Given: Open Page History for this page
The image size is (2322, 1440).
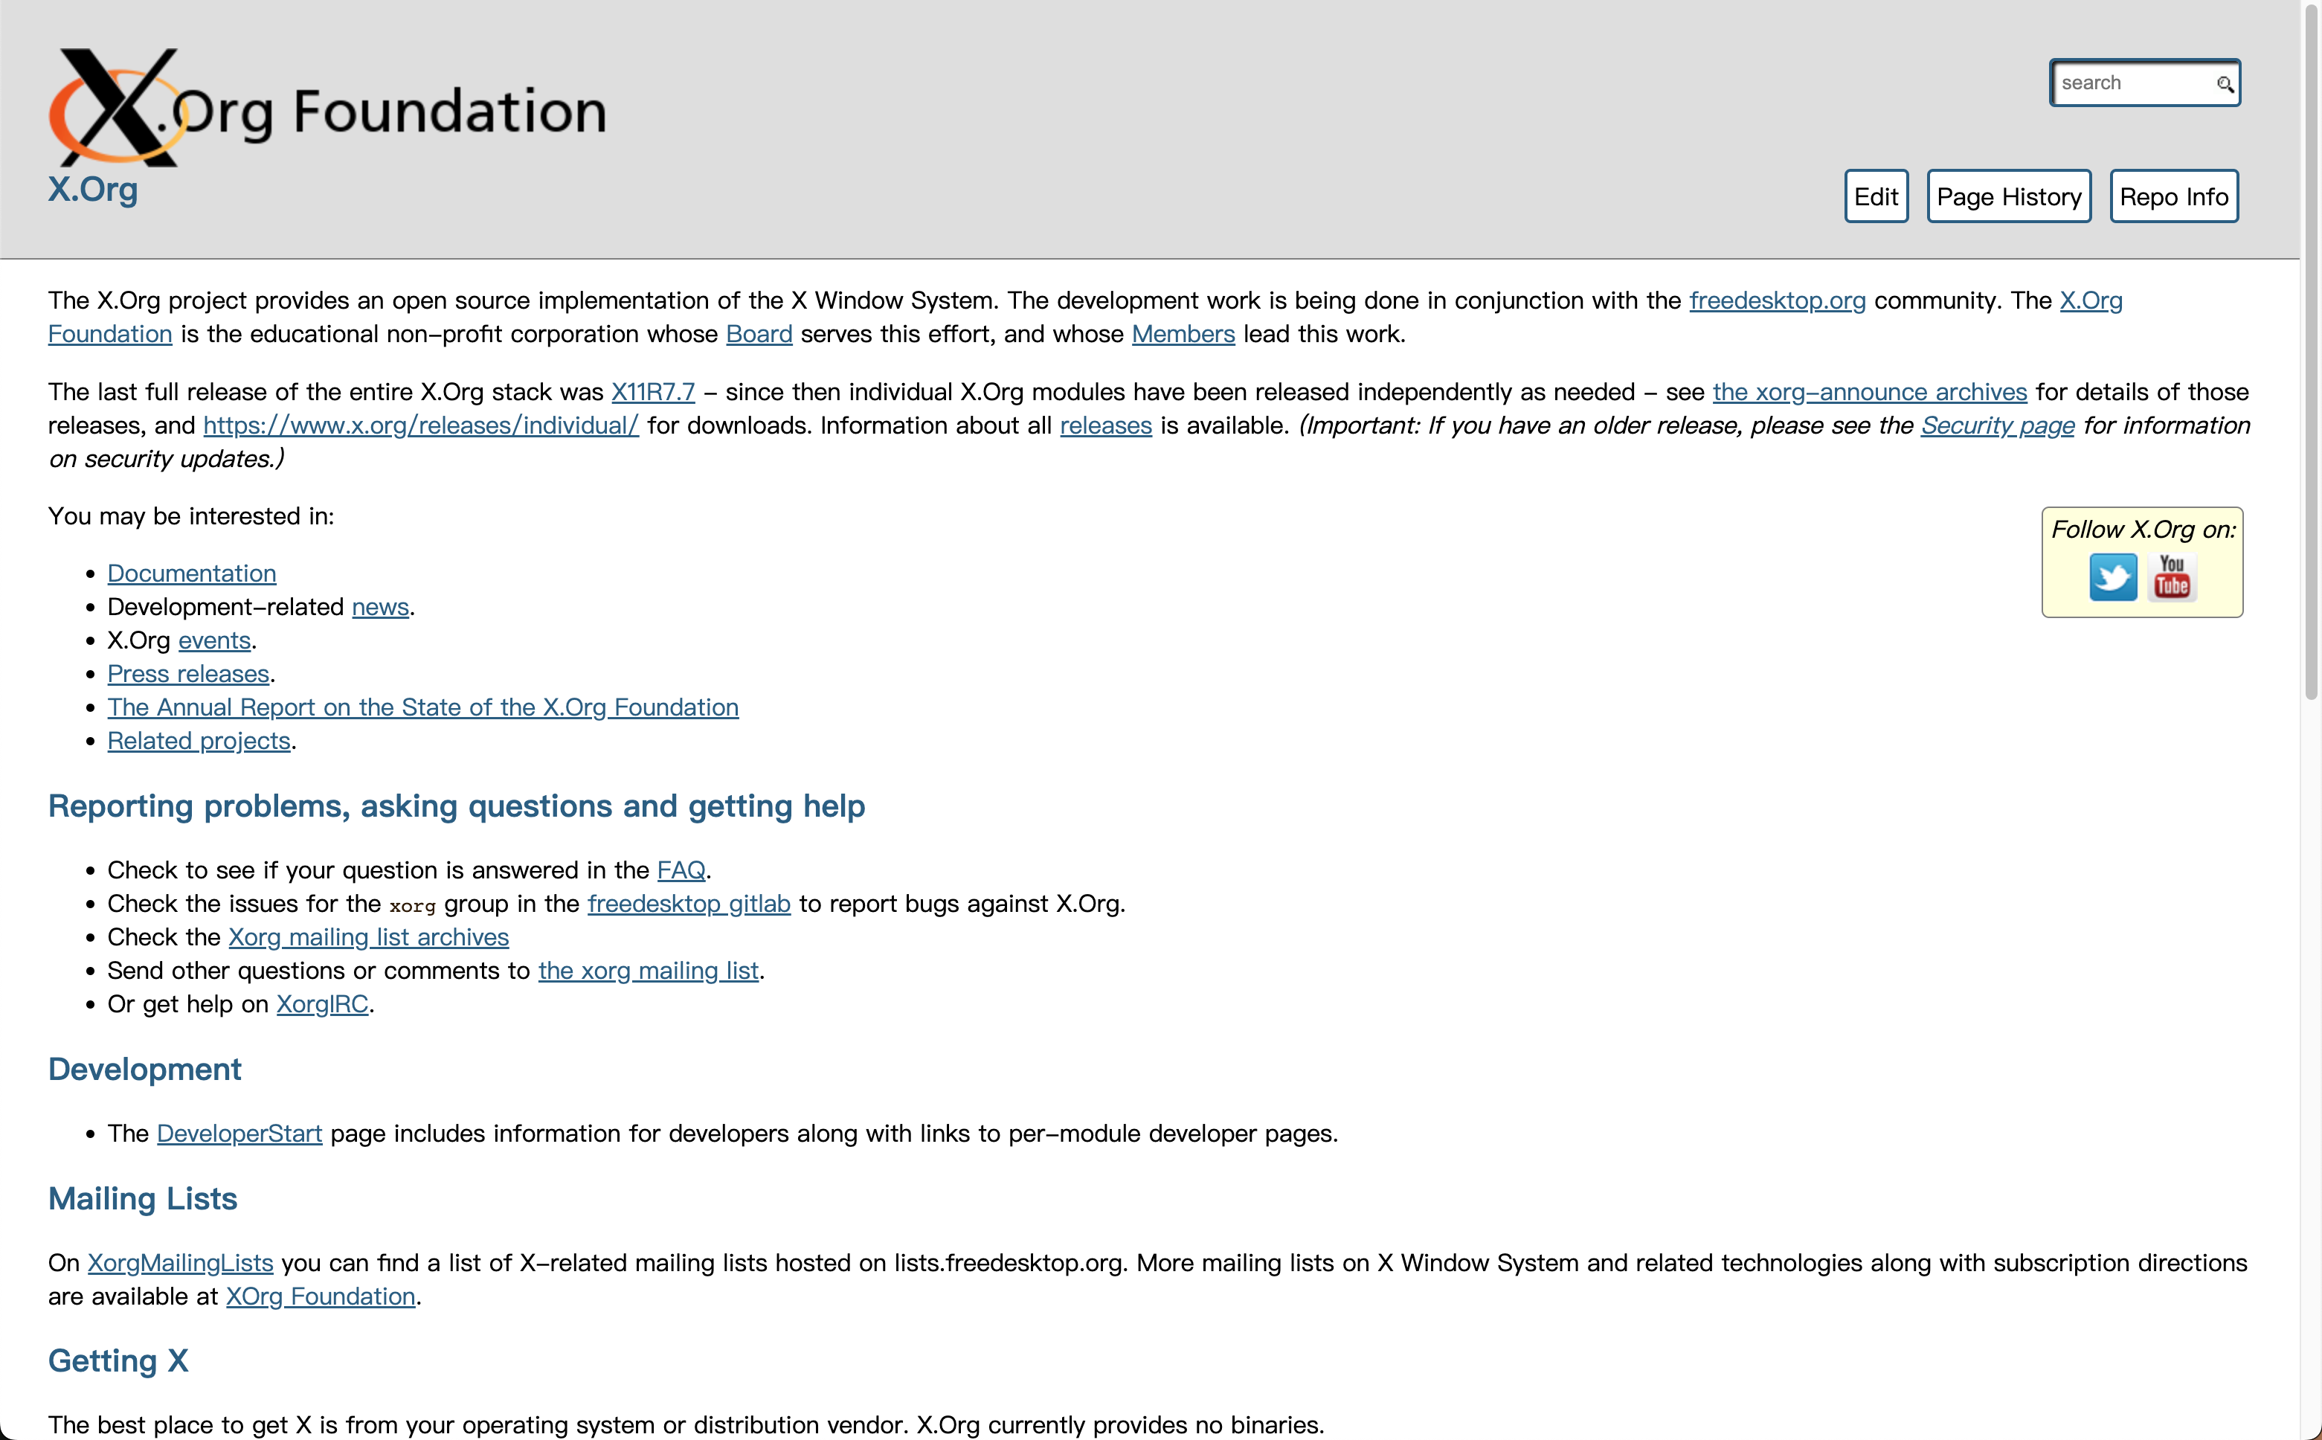Looking at the screenshot, I should tap(2009, 194).
